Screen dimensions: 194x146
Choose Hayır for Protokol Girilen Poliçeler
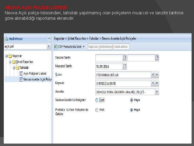click(131, 110)
